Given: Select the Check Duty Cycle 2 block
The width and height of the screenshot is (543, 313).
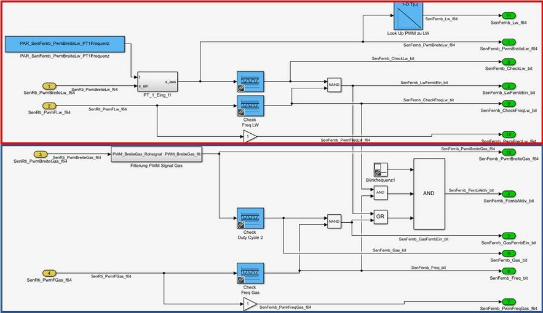Looking at the screenshot, I should (250, 217).
